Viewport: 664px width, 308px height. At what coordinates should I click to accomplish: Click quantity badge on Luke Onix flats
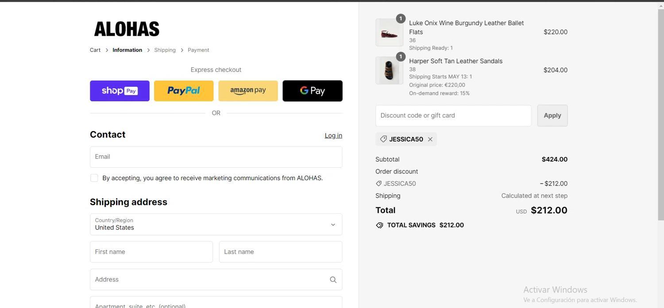click(401, 19)
